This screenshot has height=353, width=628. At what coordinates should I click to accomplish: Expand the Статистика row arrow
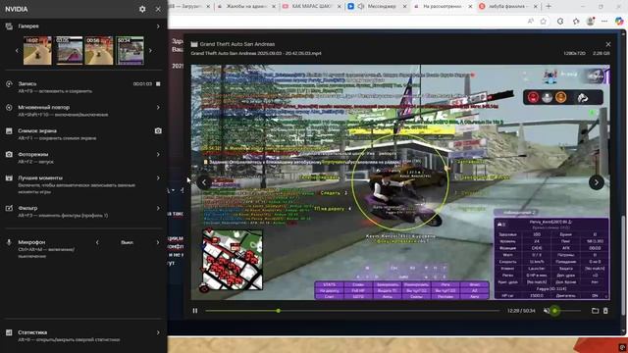tap(158, 332)
